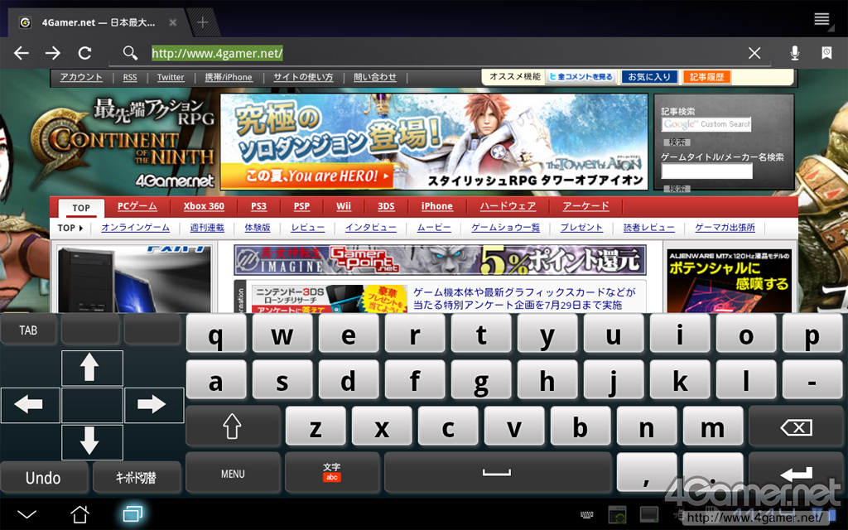Tap the up arrow key on the keyboard

tap(92, 368)
